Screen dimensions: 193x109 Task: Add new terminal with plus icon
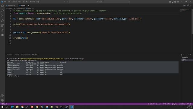(x=182, y=55)
